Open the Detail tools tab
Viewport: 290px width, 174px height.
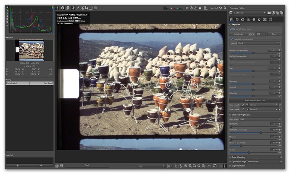[237, 19]
